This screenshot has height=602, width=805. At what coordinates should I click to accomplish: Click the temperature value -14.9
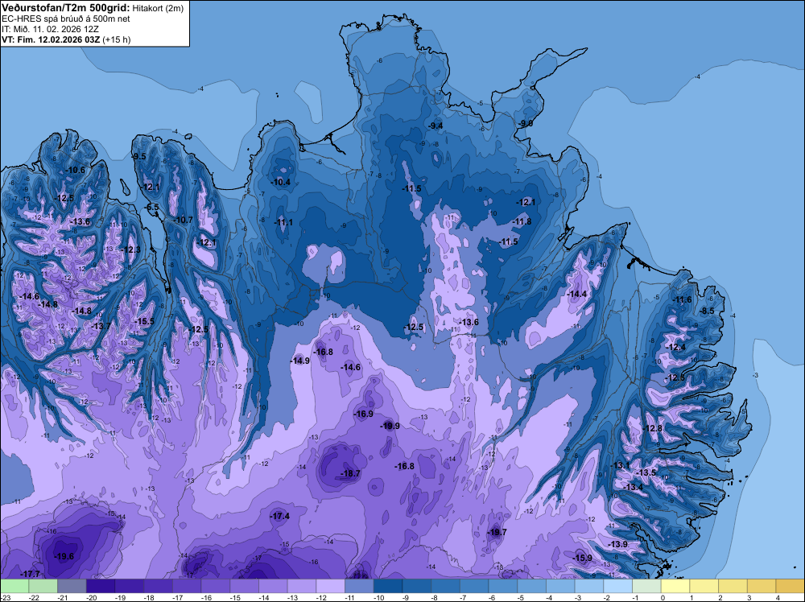click(300, 361)
